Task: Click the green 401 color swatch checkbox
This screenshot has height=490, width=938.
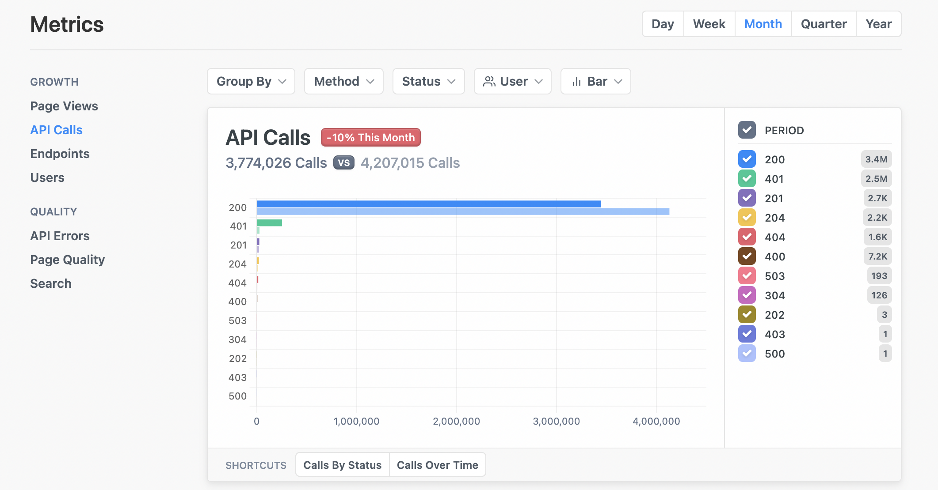Action: (747, 179)
